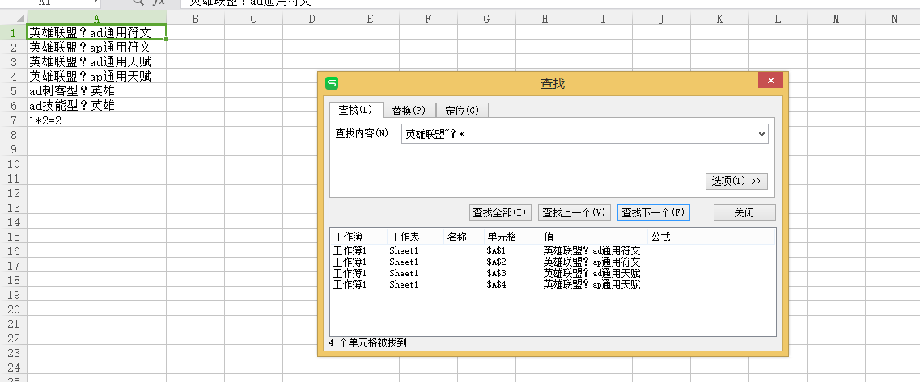Select column J header
The image size is (920, 382).
[x=661, y=19]
